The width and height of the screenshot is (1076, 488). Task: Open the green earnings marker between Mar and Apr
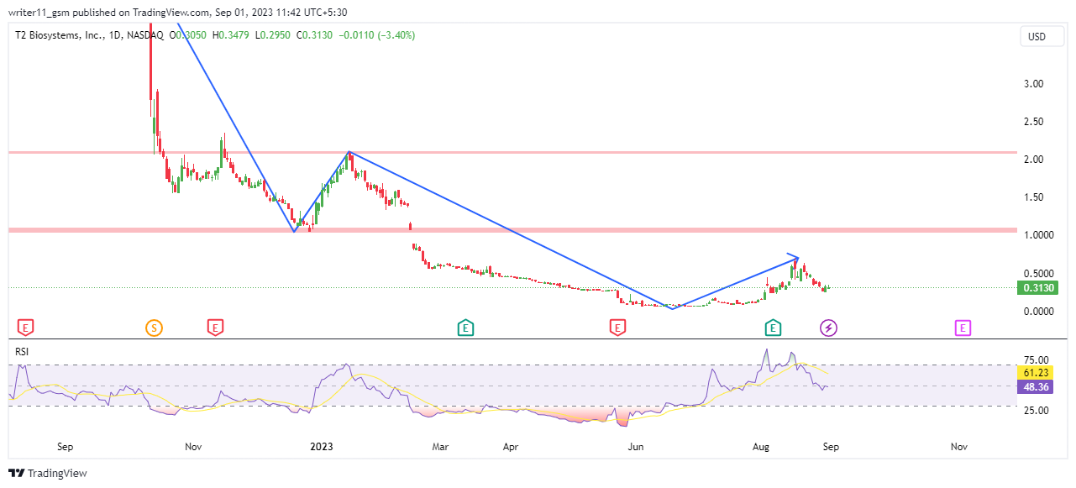[465, 328]
